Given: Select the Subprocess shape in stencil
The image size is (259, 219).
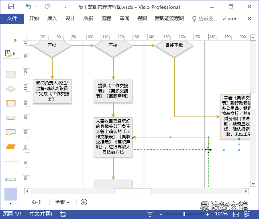Looking at the screenshot, I should pos(11,103).
